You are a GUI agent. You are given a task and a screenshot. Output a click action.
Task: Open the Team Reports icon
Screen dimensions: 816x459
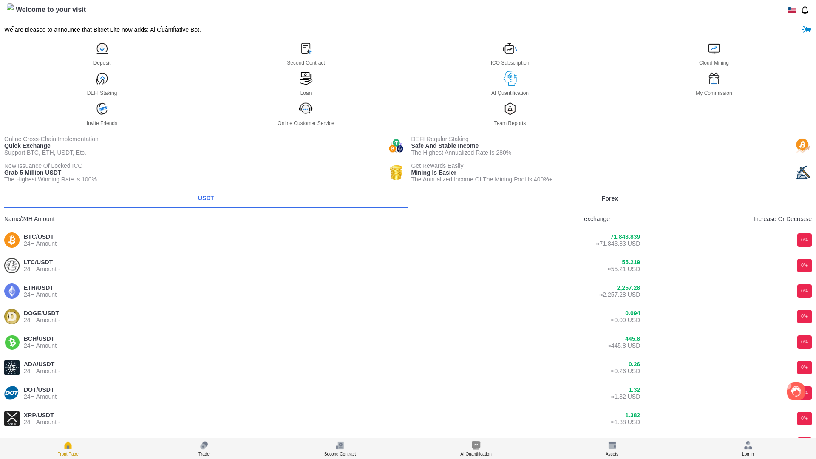point(510,109)
